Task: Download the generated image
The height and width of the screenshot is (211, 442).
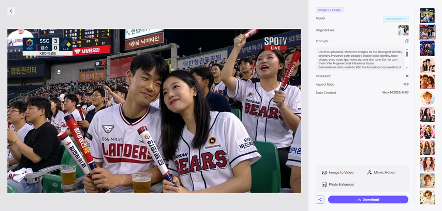Action: (x=368, y=200)
